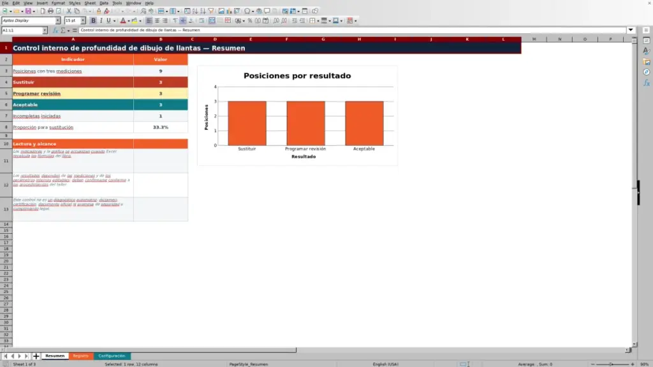Click the Sum sigma icon
Viewport: 653px width, 367px height.
[x=63, y=30]
